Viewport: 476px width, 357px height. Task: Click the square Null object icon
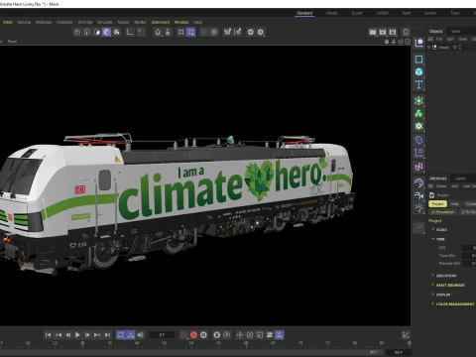(418, 59)
